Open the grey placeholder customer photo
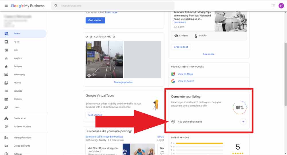 pos(142,60)
